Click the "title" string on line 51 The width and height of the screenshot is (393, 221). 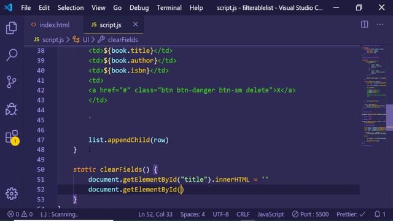[x=194, y=179]
